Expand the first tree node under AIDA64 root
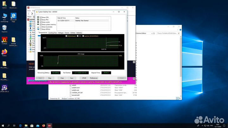228x128 pixels. (28, 21)
